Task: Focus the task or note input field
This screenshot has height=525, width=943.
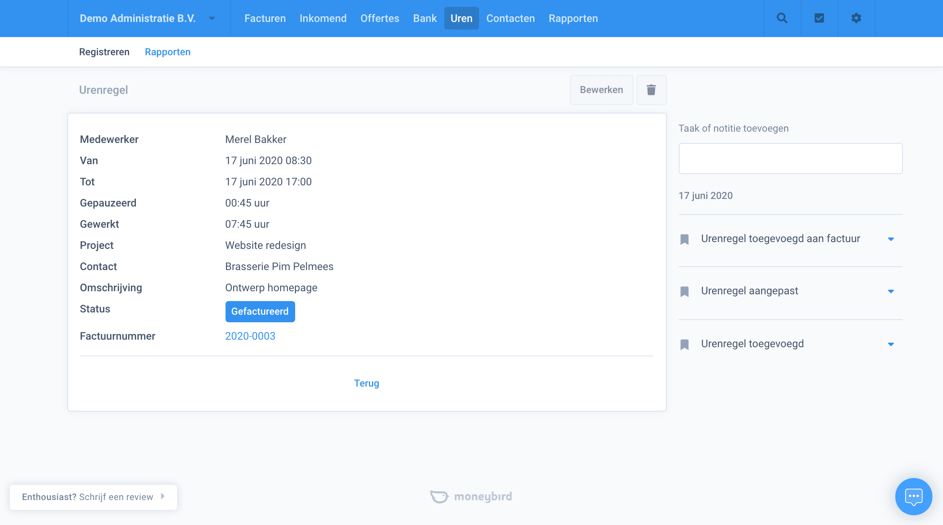Action: pos(790,158)
